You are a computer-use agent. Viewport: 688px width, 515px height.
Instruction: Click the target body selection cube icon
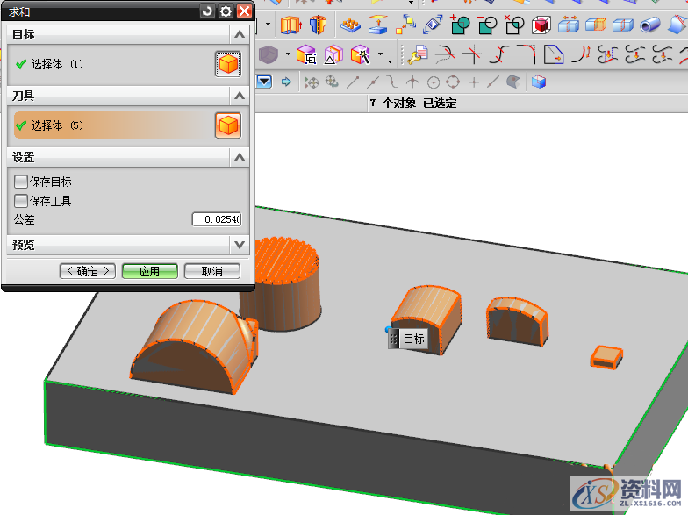click(x=228, y=64)
